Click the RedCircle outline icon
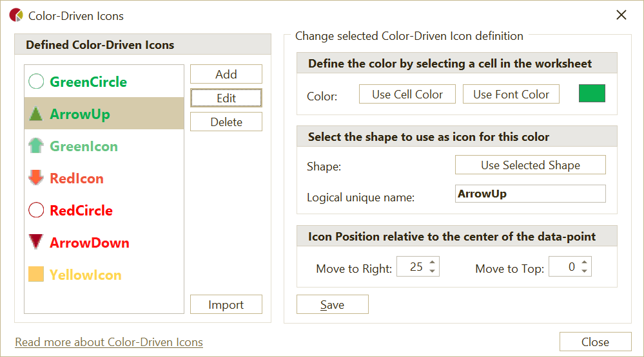 click(37, 210)
